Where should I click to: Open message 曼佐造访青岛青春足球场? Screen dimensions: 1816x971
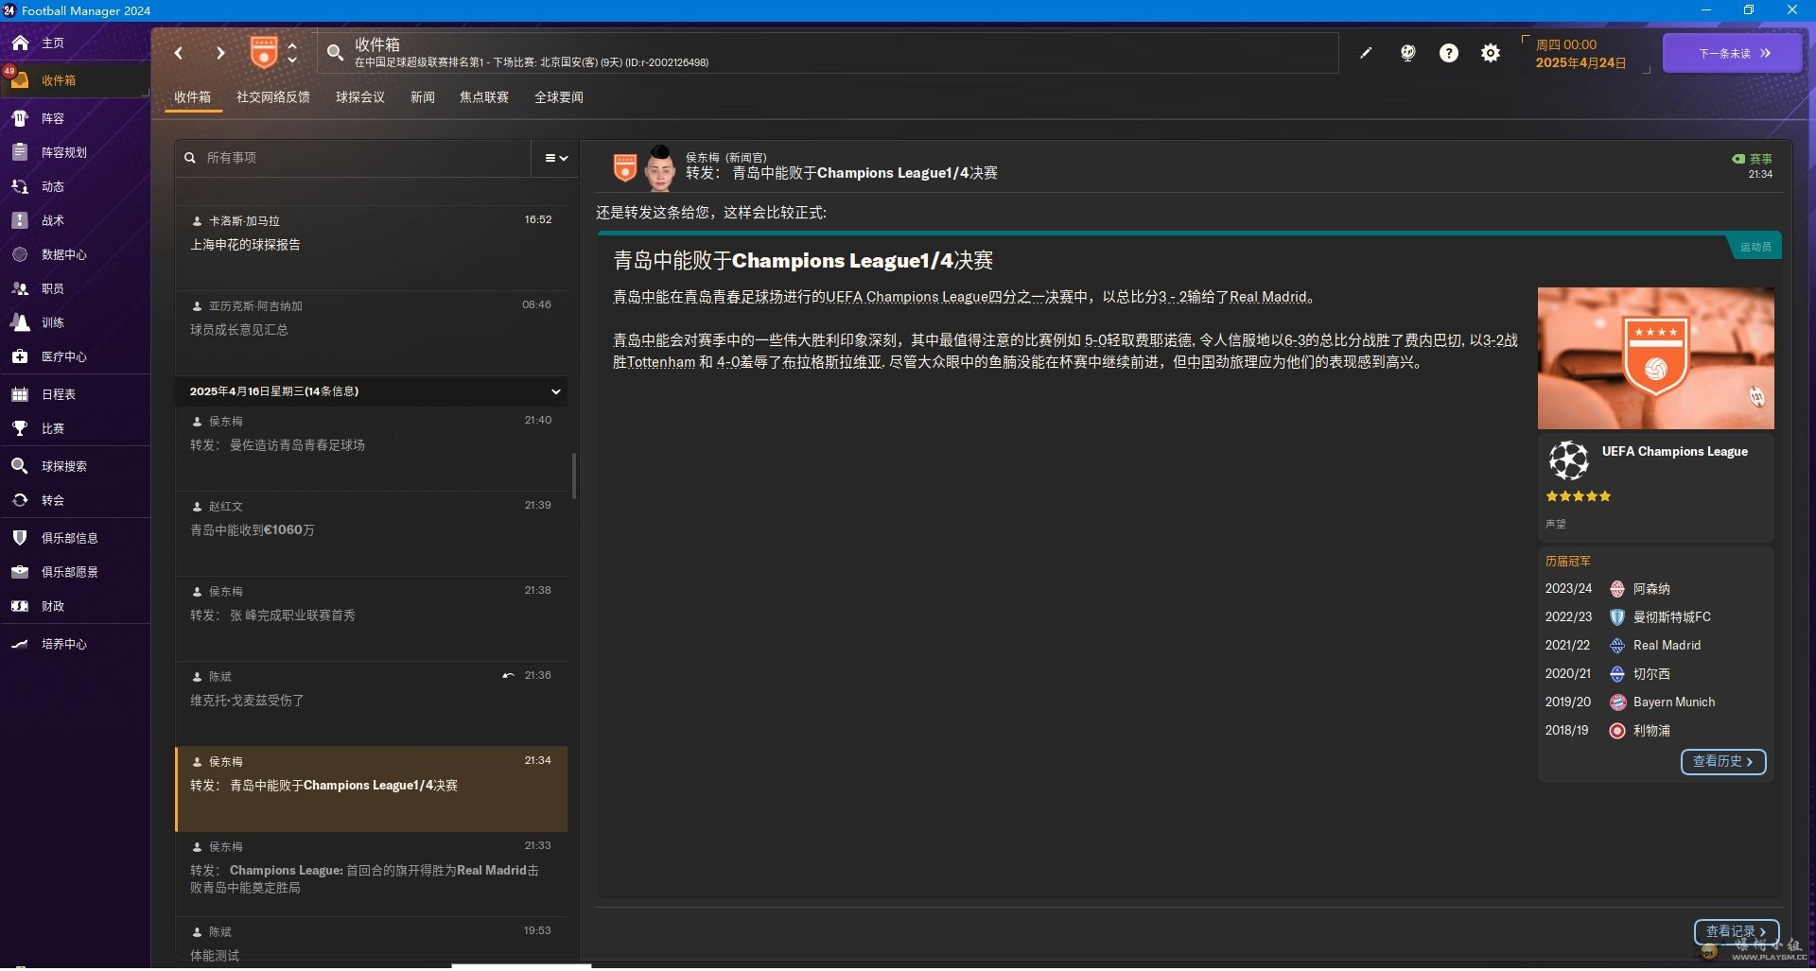372,448
